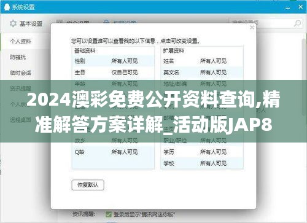Click the settings window vertical scrollbar
This screenshot has width=307, height=223.
tap(304, 78)
